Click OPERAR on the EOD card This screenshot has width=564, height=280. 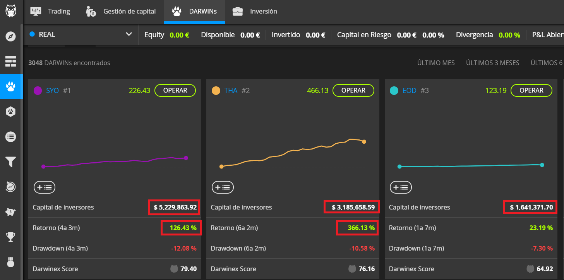coord(531,90)
